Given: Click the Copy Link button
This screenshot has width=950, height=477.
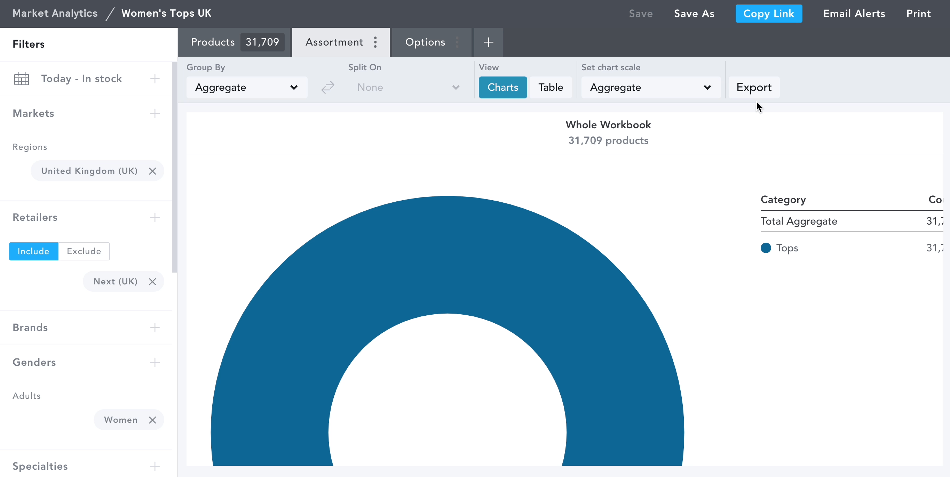Looking at the screenshot, I should (768, 14).
